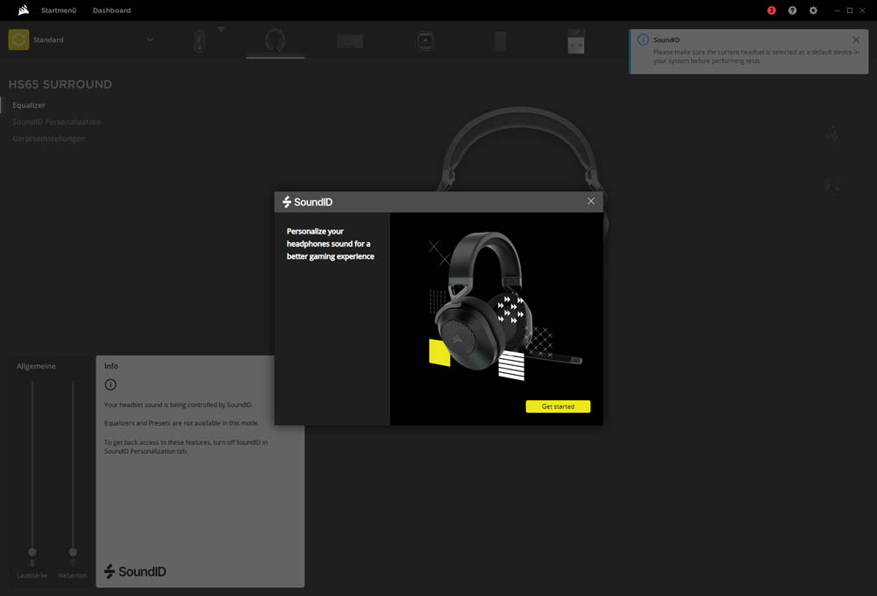Open the red notifications badge
Viewport: 877px width, 596px height.
[771, 10]
